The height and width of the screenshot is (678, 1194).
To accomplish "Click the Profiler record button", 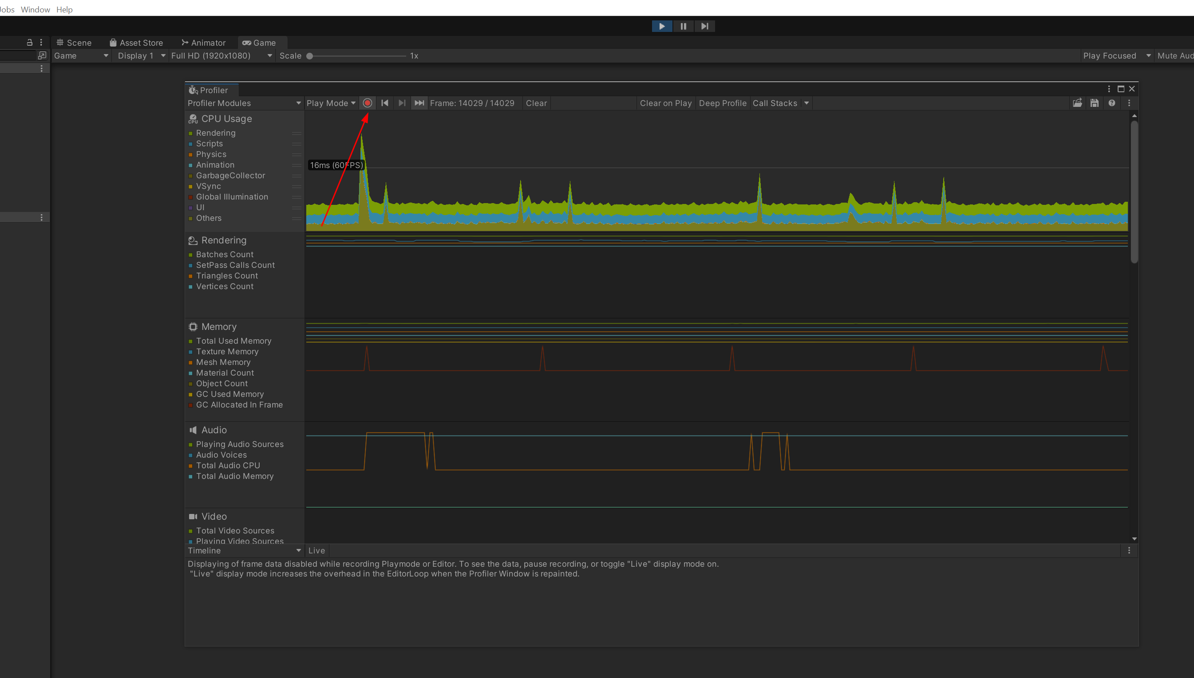I will coord(367,103).
